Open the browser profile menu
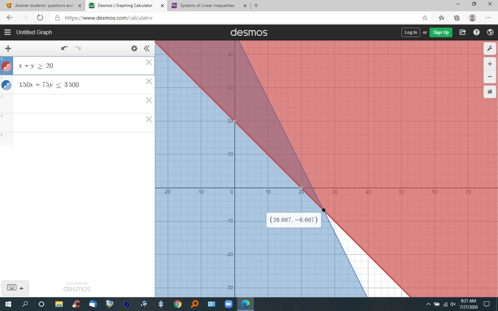The height and width of the screenshot is (311, 498). pyautogui.click(x=472, y=18)
